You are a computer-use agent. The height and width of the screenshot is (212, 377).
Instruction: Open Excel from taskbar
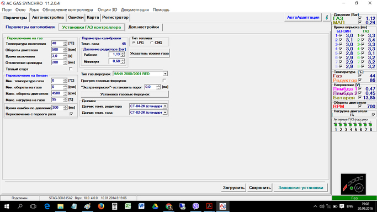128,206
